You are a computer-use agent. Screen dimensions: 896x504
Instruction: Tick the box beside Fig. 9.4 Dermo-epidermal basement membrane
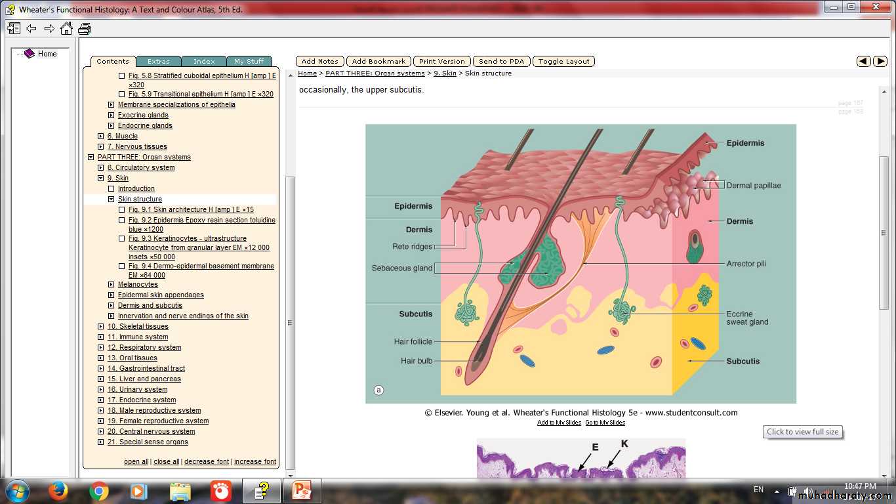(121, 266)
